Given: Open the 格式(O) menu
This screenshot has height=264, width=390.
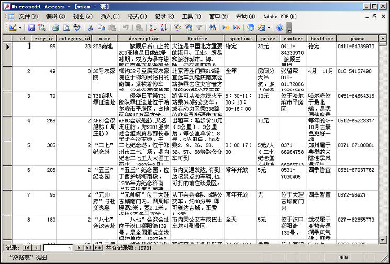Looking at the screenshot, I should 137,16.
